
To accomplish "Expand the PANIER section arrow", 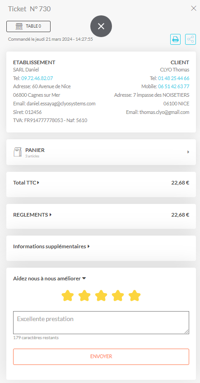I will pyautogui.click(x=188, y=152).
